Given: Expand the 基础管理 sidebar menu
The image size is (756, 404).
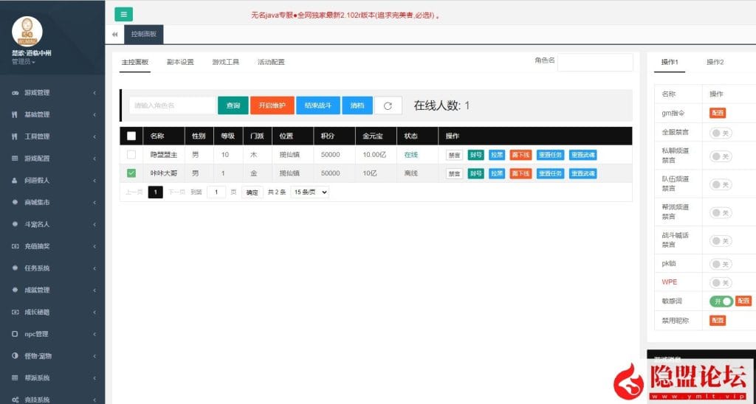Looking at the screenshot, I should tap(52, 114).
